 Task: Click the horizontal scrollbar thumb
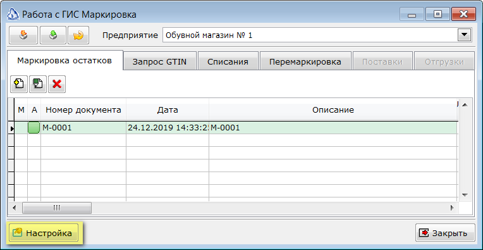(x=57, y=208)
